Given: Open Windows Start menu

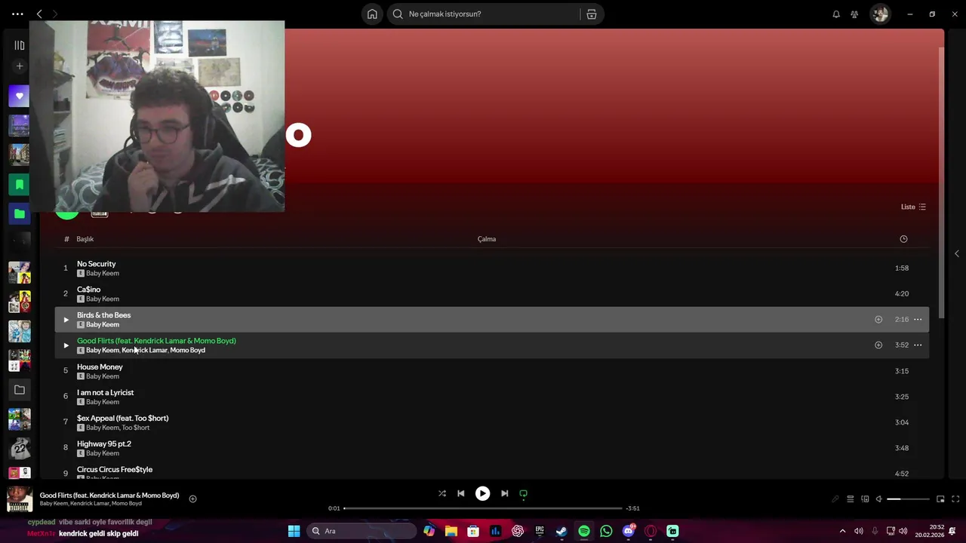Looking at the screenshot, I should point(294,531).
